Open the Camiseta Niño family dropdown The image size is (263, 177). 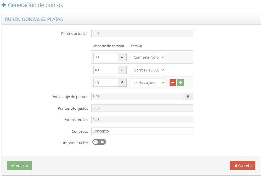pos(148,57)
